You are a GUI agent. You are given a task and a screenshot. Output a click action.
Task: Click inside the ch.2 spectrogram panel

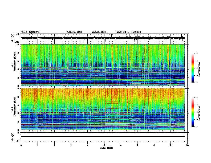[103, 109]
